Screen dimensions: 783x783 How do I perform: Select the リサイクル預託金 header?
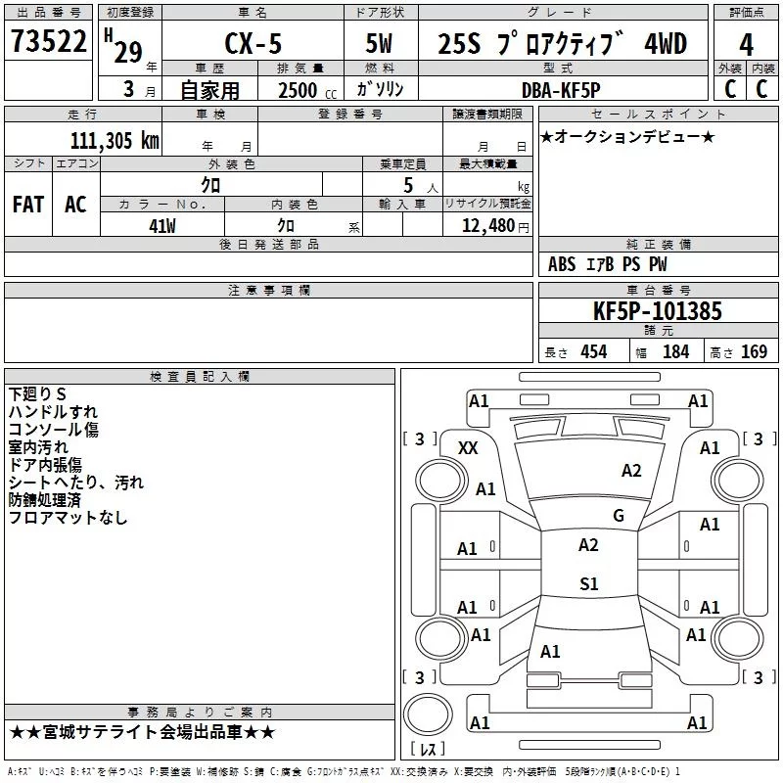[487, 204]
